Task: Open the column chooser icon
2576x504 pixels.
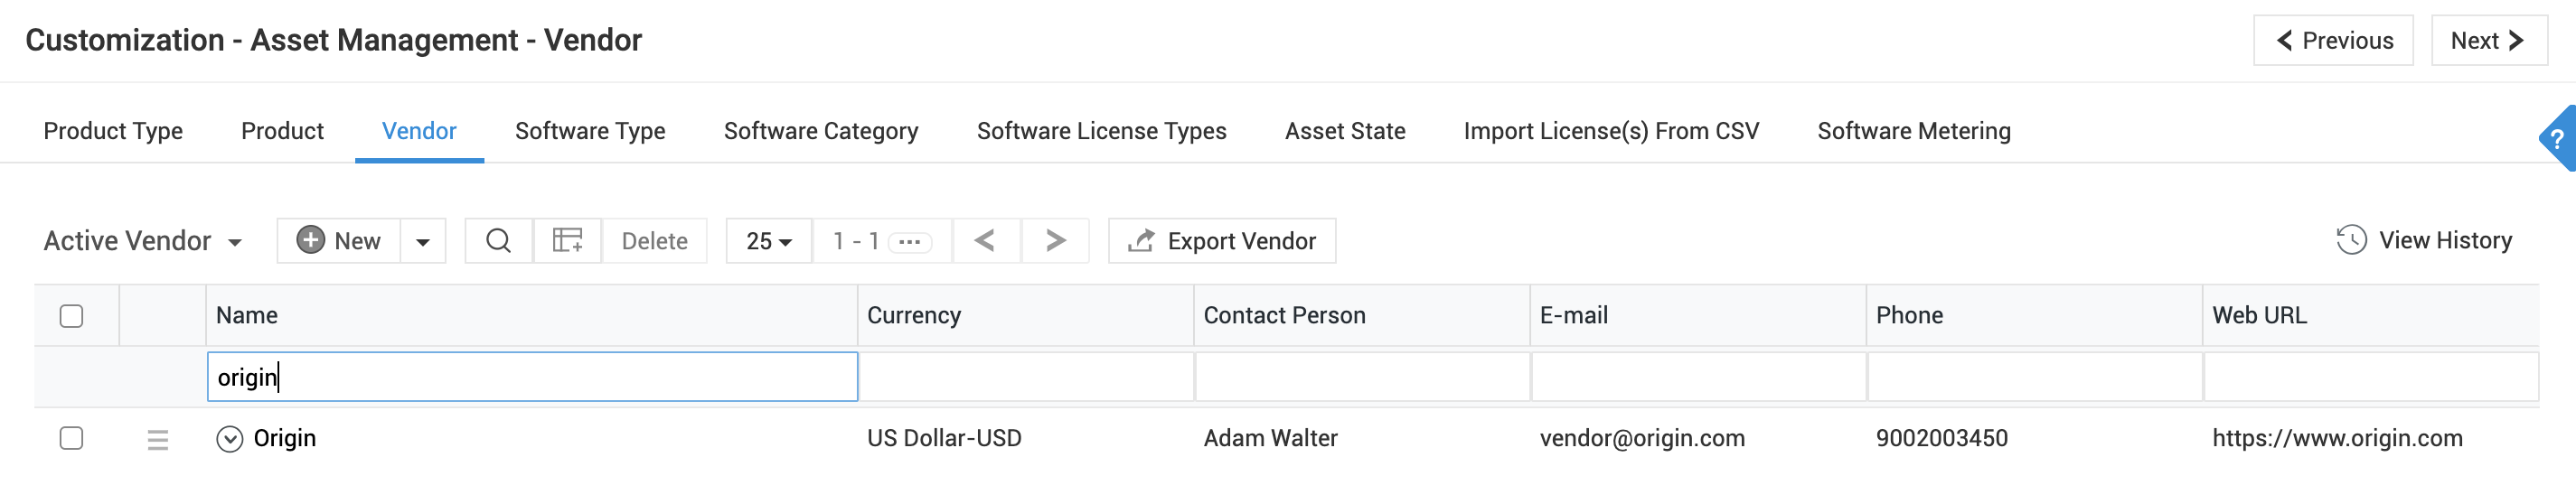Action: click(567, 241)
